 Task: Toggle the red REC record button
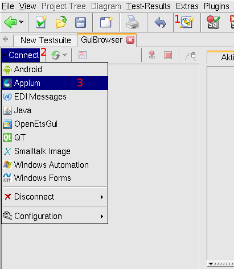(x=152, y=55)
